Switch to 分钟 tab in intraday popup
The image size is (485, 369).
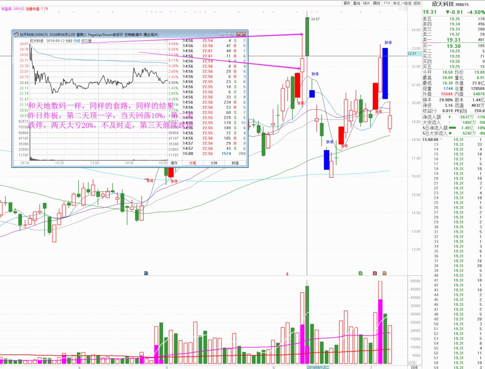(214, 163)
